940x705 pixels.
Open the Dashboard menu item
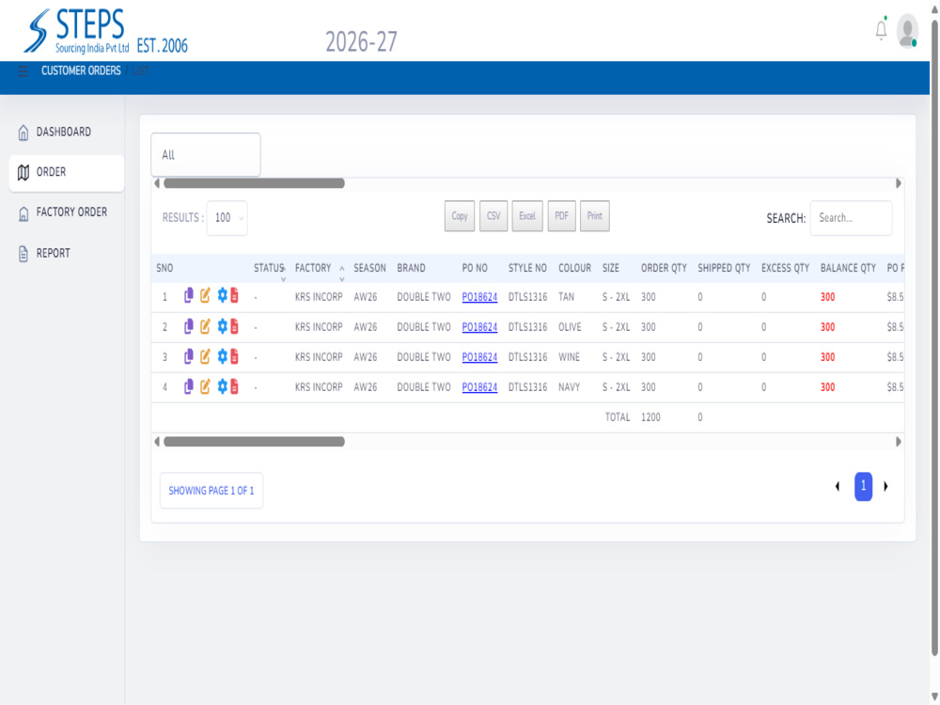pyautogui.click(x=64, y=132)
